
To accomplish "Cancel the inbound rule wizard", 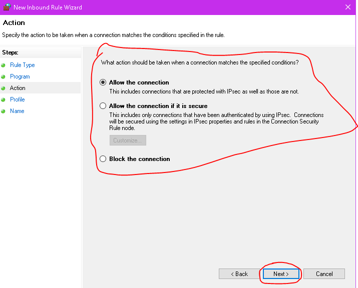I will [324, 273].
